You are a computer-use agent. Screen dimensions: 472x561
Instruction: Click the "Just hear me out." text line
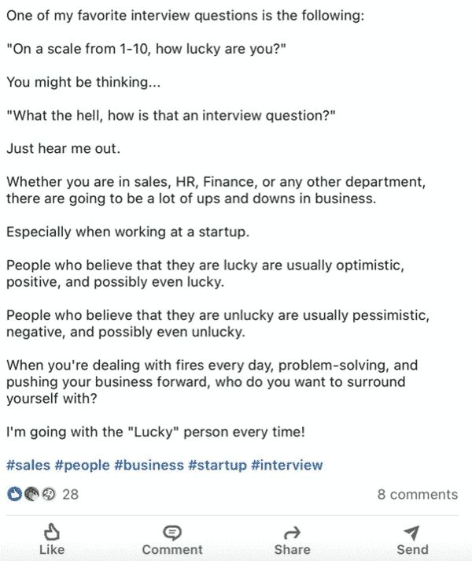click(63, 148)
